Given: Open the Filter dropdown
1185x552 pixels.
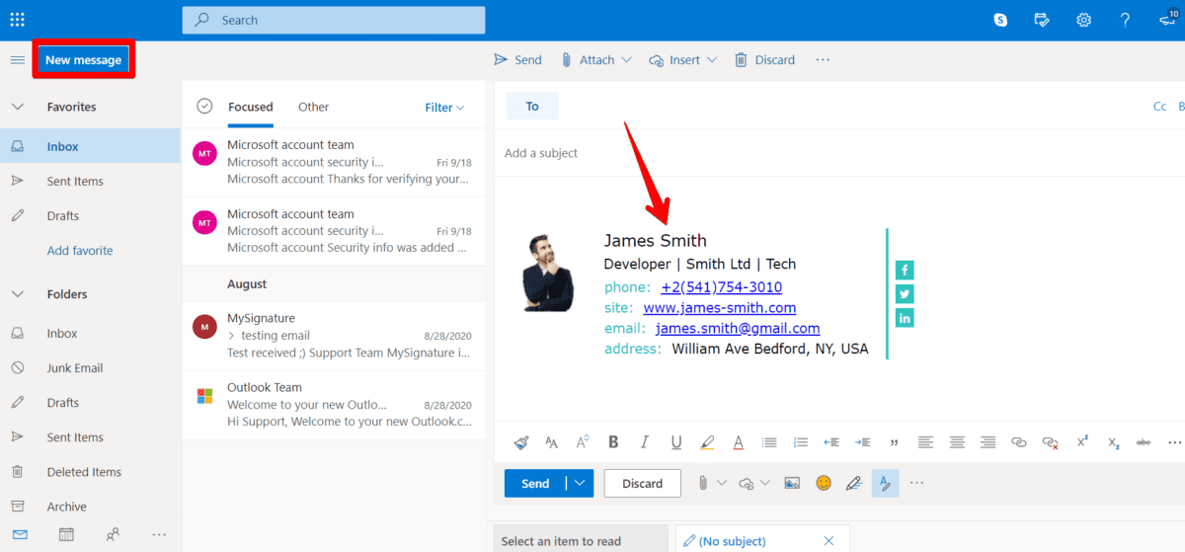Looking at the screenshot, I should 444,108.
